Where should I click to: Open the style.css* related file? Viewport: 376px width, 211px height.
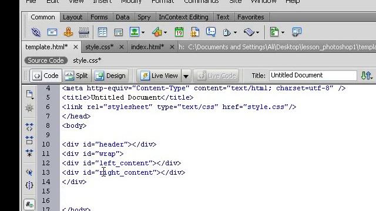pos(87,60)
